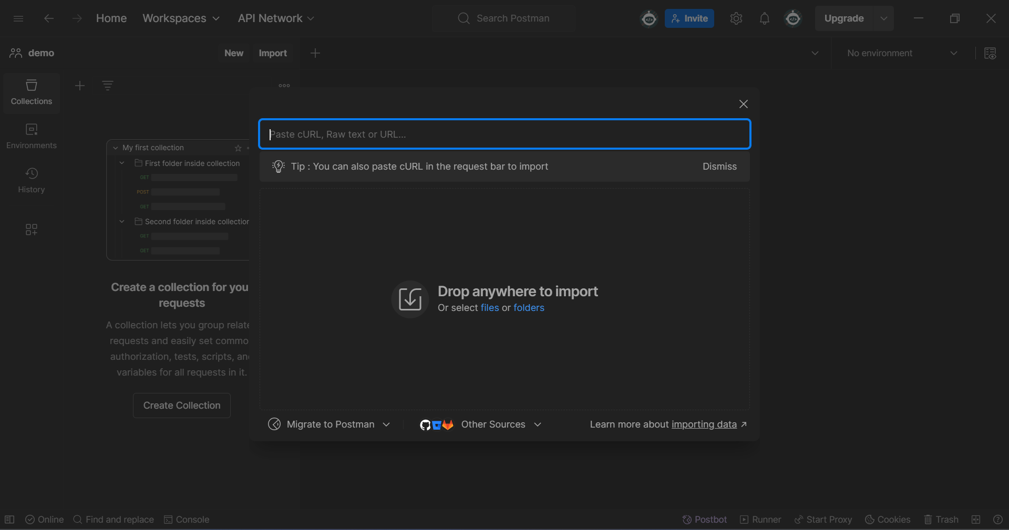Open the Console in the status bar
1009x530 pixels.
tap(187, 519)
